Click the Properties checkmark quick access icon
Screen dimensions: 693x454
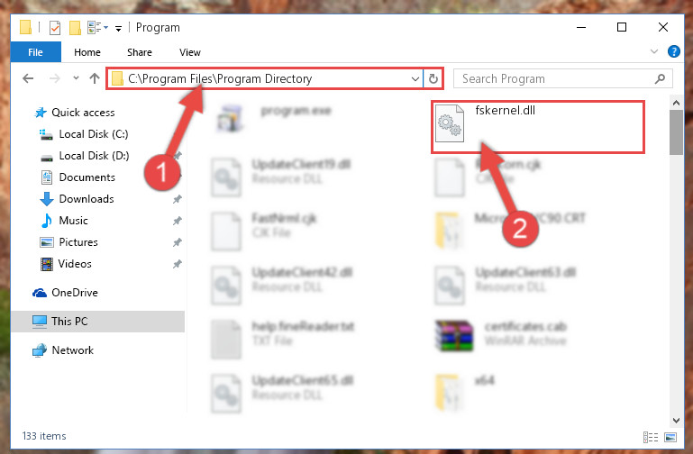pos(55,28)
